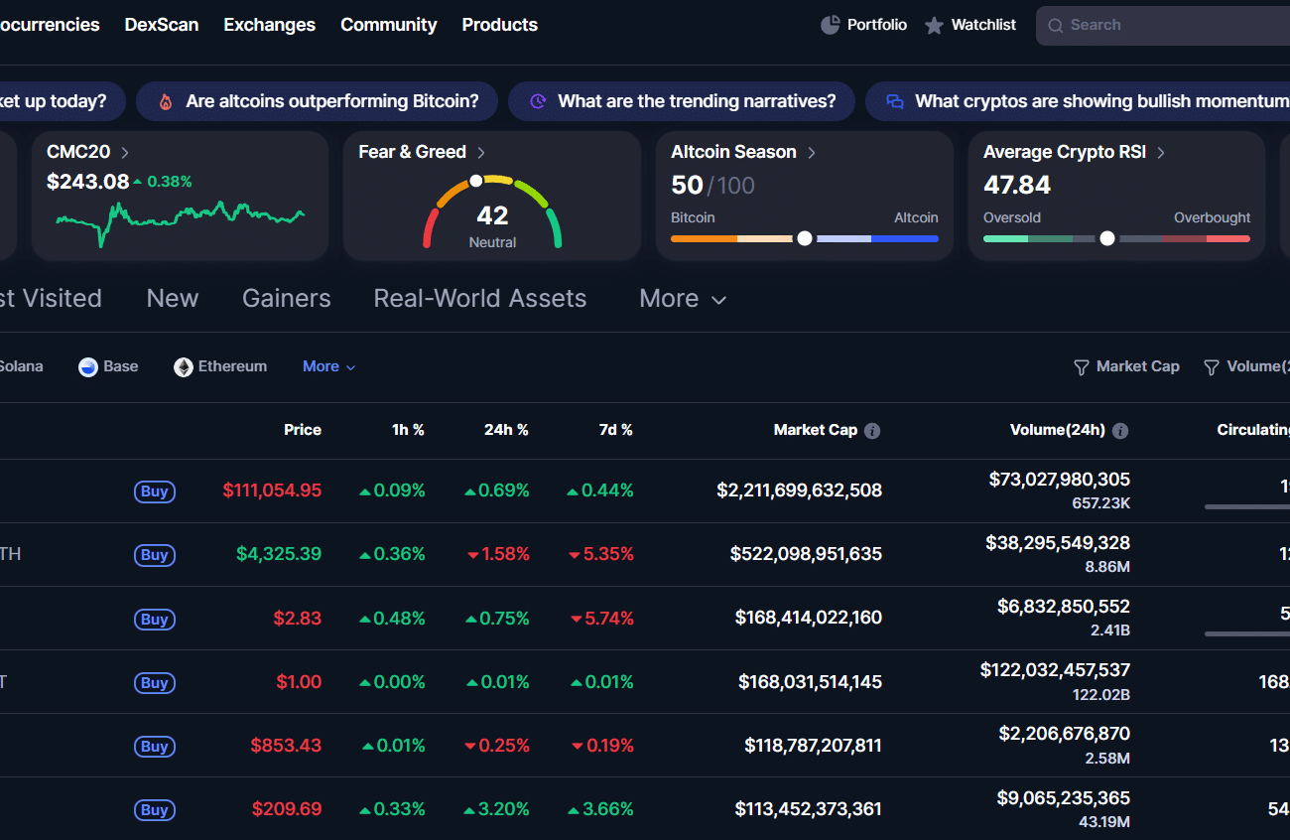This screenshot has height=840, width=1290.
Task: Click the 1.58% 24h change value
Action: point(498,554)
